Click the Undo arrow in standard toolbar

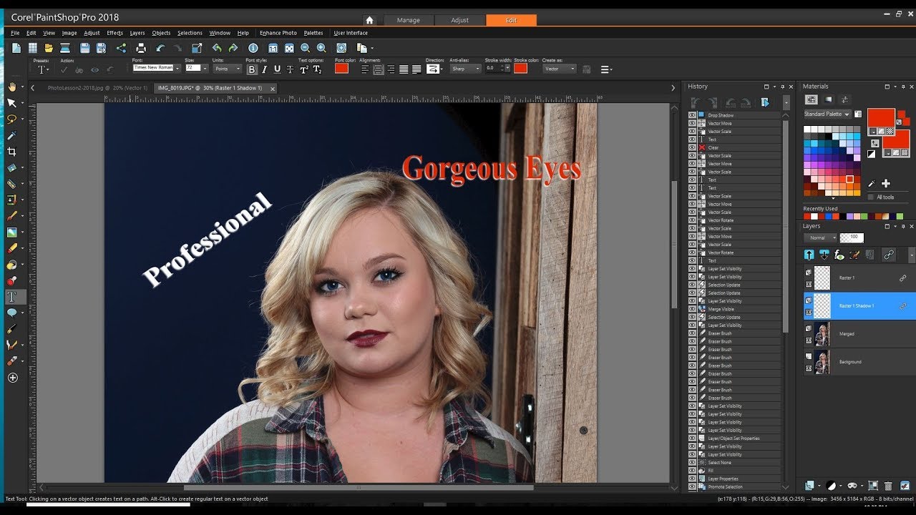pyautogui.click(x=160, y=48)
